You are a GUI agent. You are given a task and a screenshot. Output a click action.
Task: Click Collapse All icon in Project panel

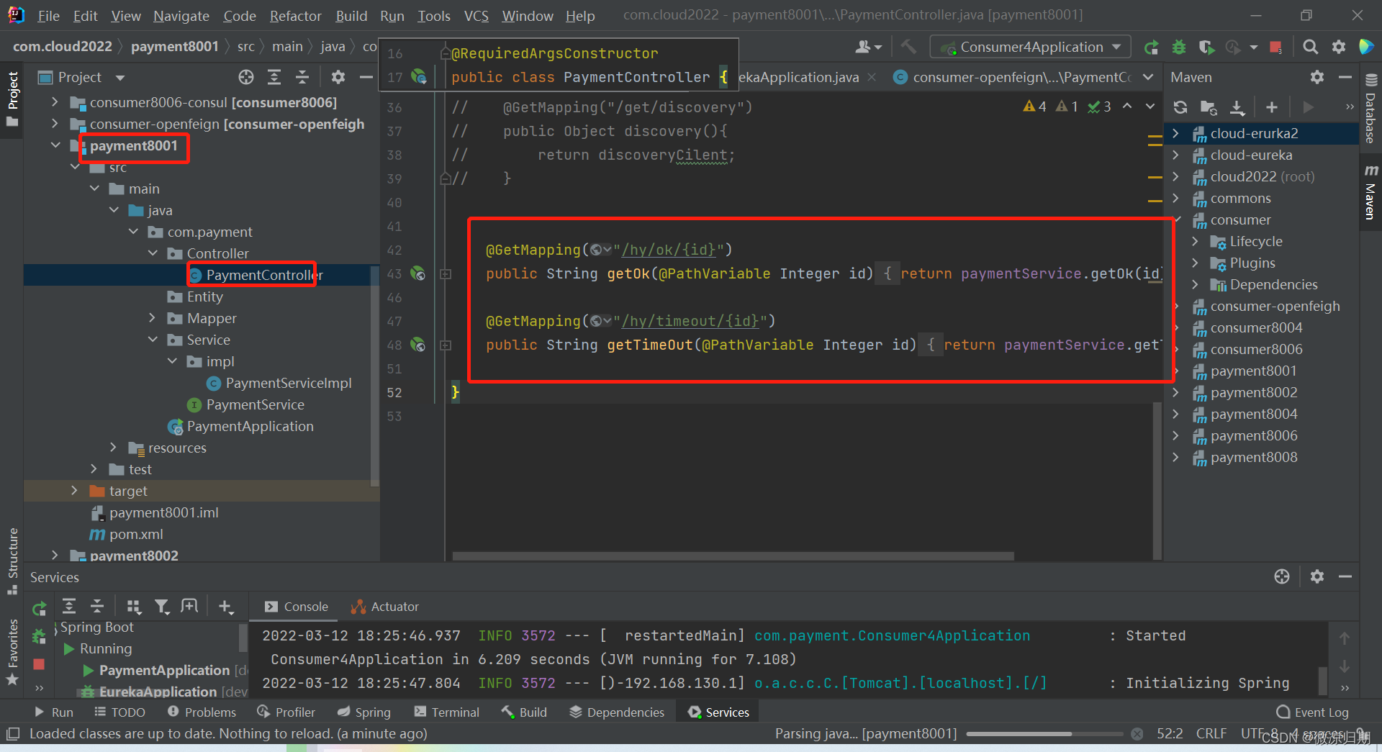(302, 77)
